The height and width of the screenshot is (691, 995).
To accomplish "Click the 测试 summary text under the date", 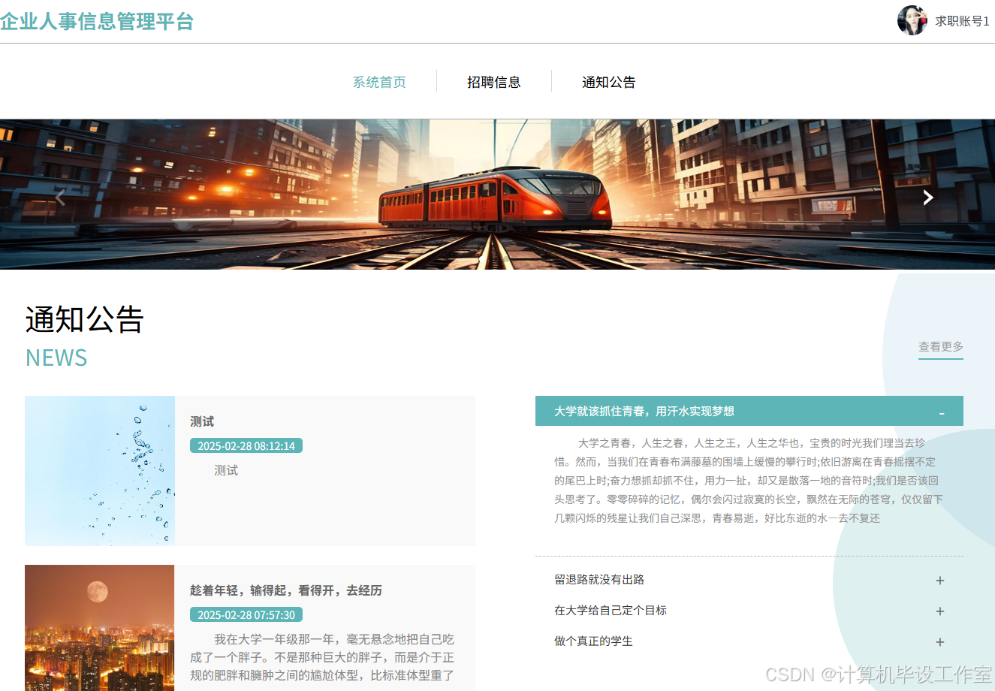I will [226, 470].
